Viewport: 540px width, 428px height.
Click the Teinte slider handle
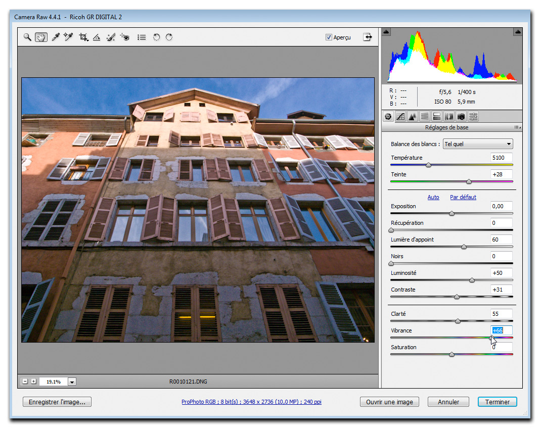(x=469, y=181)
